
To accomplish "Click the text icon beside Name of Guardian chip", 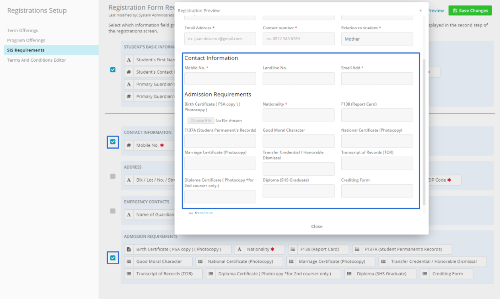I will [x=129, y=214].
